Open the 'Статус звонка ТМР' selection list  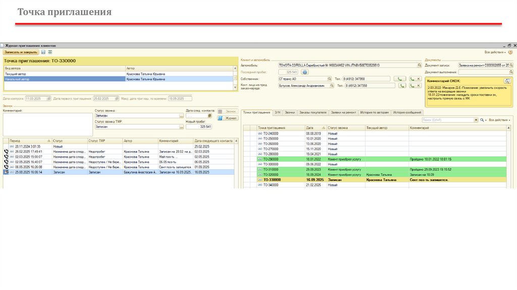(181, 127)
